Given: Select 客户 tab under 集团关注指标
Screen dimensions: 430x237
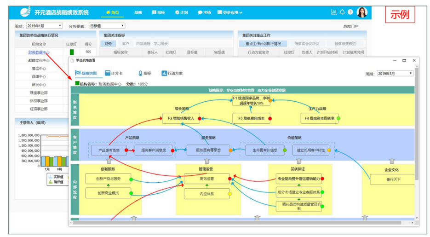Looking at the screenshot, I should 126,44.
